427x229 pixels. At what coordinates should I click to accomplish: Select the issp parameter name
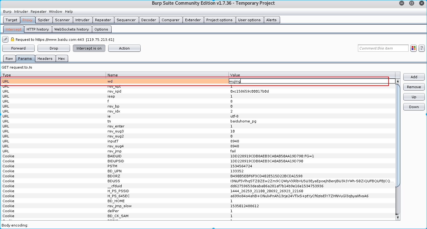(x=112, y=96)
